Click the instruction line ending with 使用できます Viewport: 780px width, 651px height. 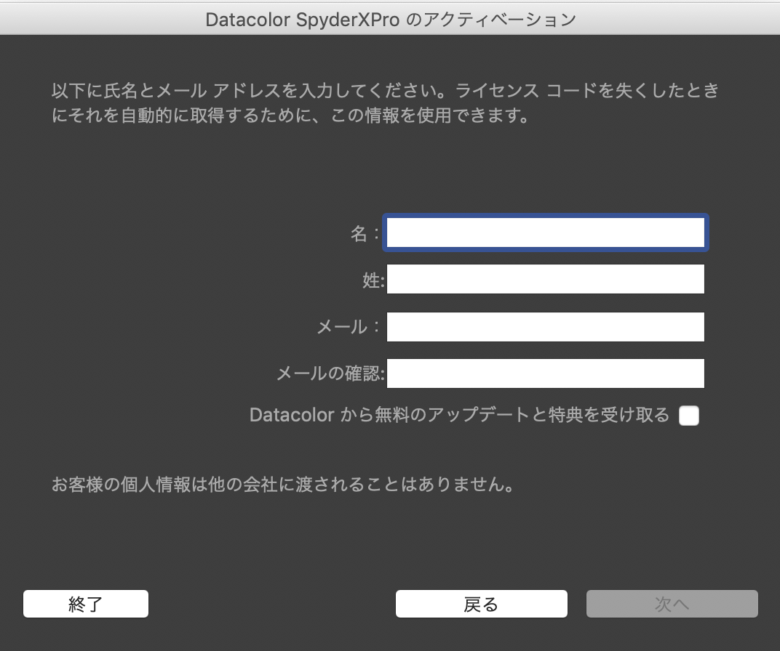coord(290,116)
